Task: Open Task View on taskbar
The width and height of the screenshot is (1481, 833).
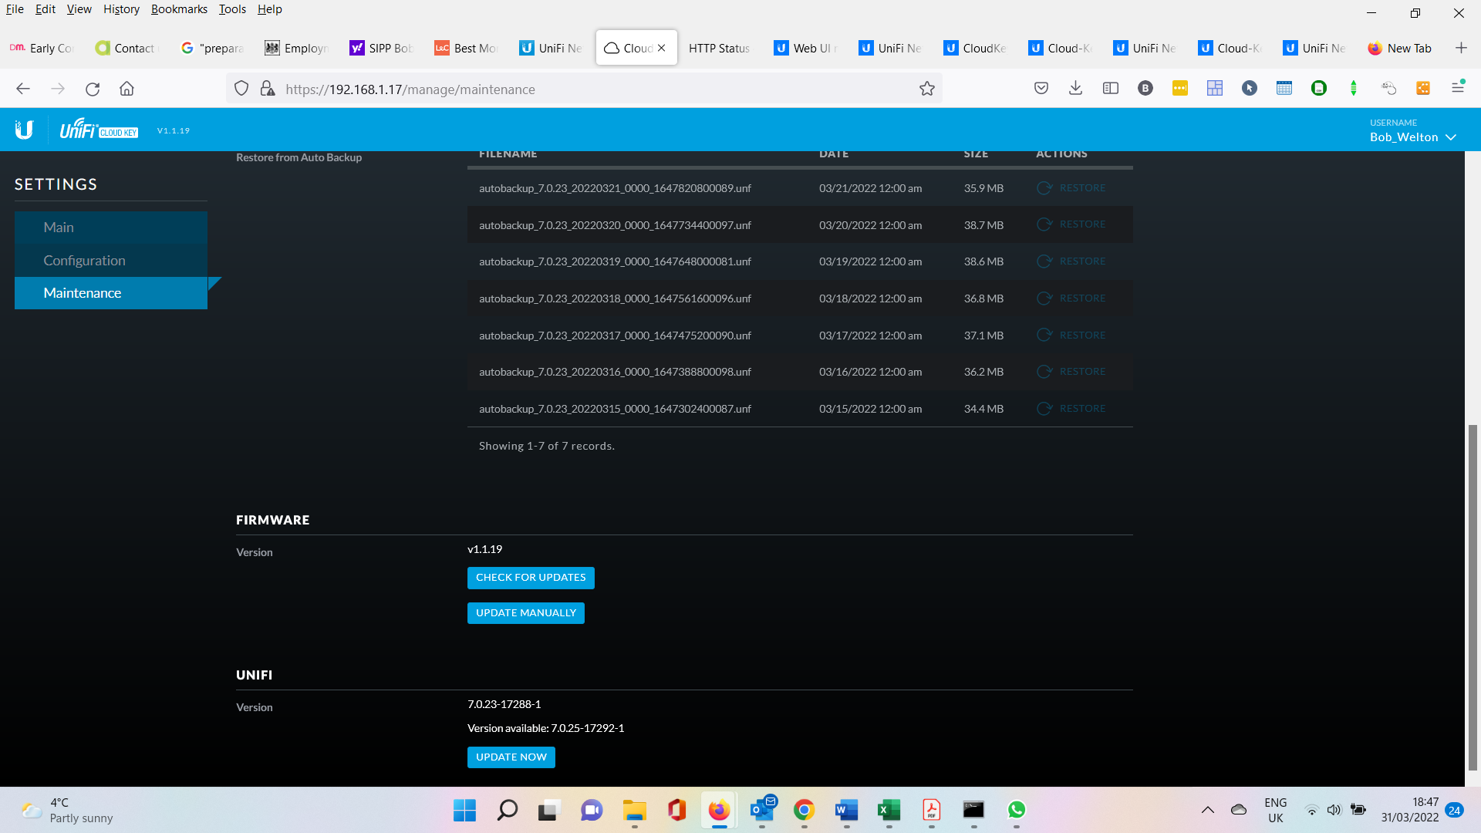Action: click(548, 810)
